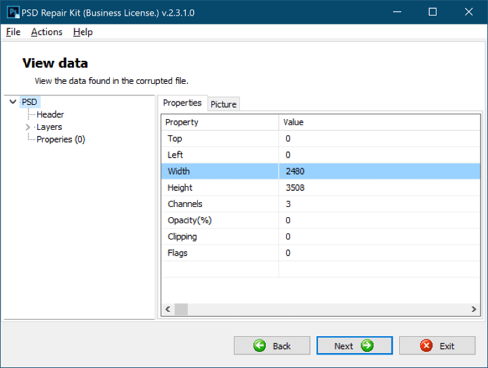Click the red X exit icon
The image size is (488, 368).
(x=426, y=345)
